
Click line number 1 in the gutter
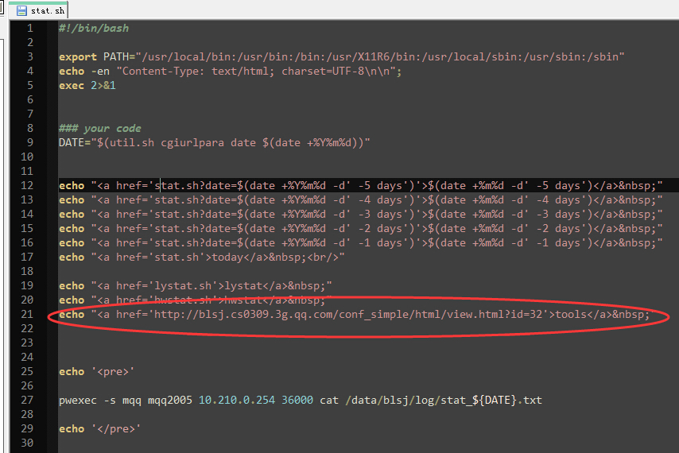30,28
